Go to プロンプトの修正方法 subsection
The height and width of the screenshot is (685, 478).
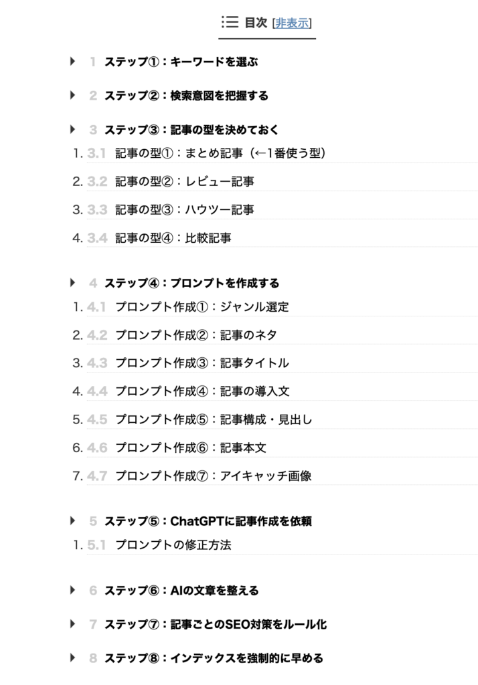pos(173,545)
